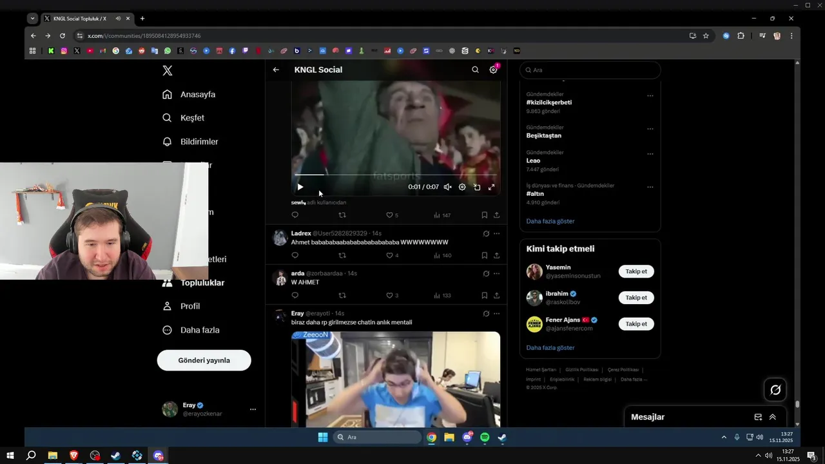Unmute the video player sound

pyautogui.click(x=447, y=187)
